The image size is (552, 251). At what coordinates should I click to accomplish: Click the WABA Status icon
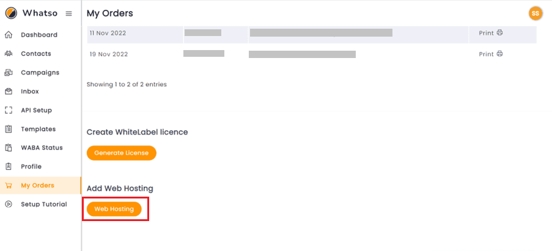click(x=9, y=148)
